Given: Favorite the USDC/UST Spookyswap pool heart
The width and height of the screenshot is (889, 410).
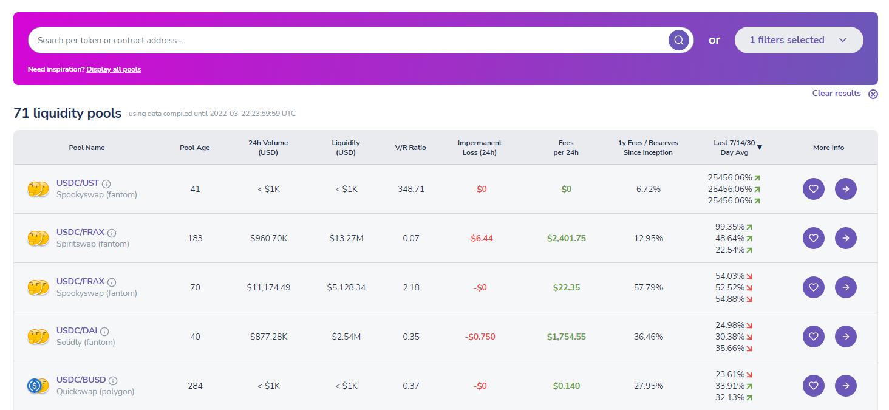Looking at the screenshot, I should (814, 189).
